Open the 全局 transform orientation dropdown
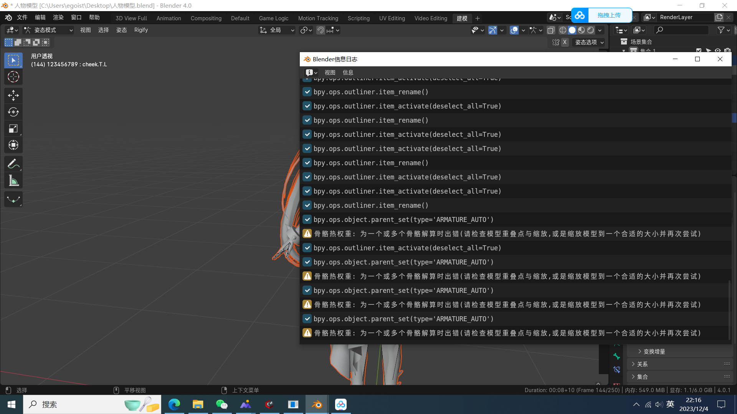Image resolution: width=737 pixels, height=414 pixels. (x=276, y=30)
